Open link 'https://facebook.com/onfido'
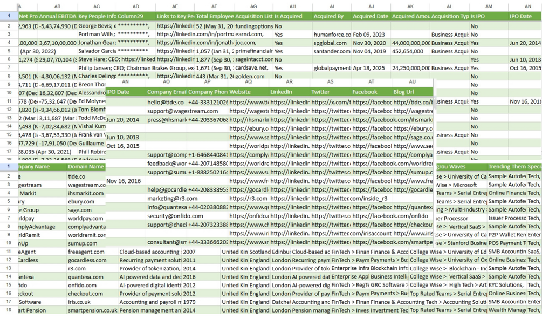The image size is (542, 326). point(390,216)
